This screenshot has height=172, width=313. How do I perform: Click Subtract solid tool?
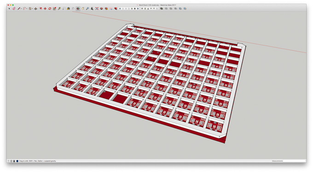point(175,9)
